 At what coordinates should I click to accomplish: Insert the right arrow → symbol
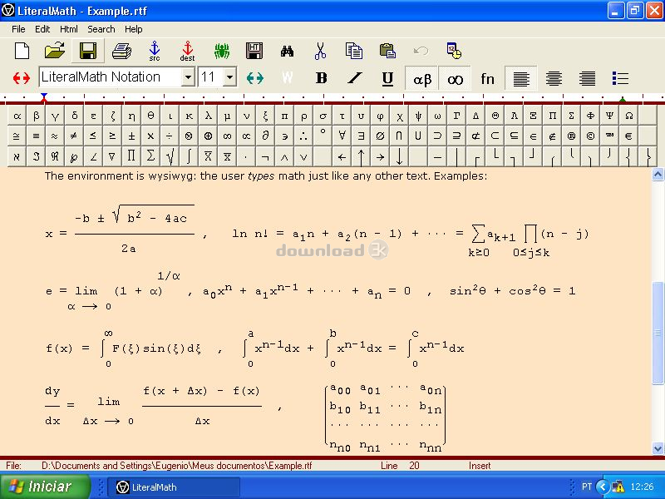[381, 156]
